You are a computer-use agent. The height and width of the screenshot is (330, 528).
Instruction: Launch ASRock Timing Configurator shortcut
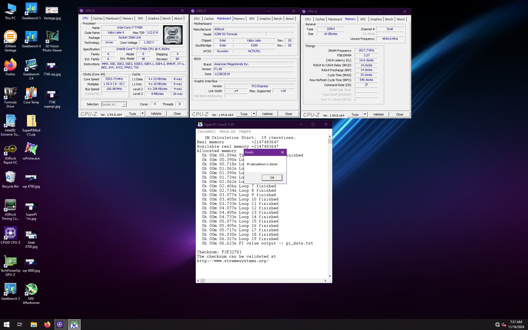tap(10, 210)
